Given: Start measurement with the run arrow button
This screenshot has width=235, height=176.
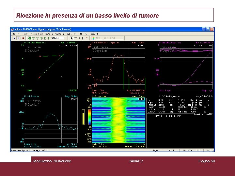Looking at the screenshot, I should (15, 38).
